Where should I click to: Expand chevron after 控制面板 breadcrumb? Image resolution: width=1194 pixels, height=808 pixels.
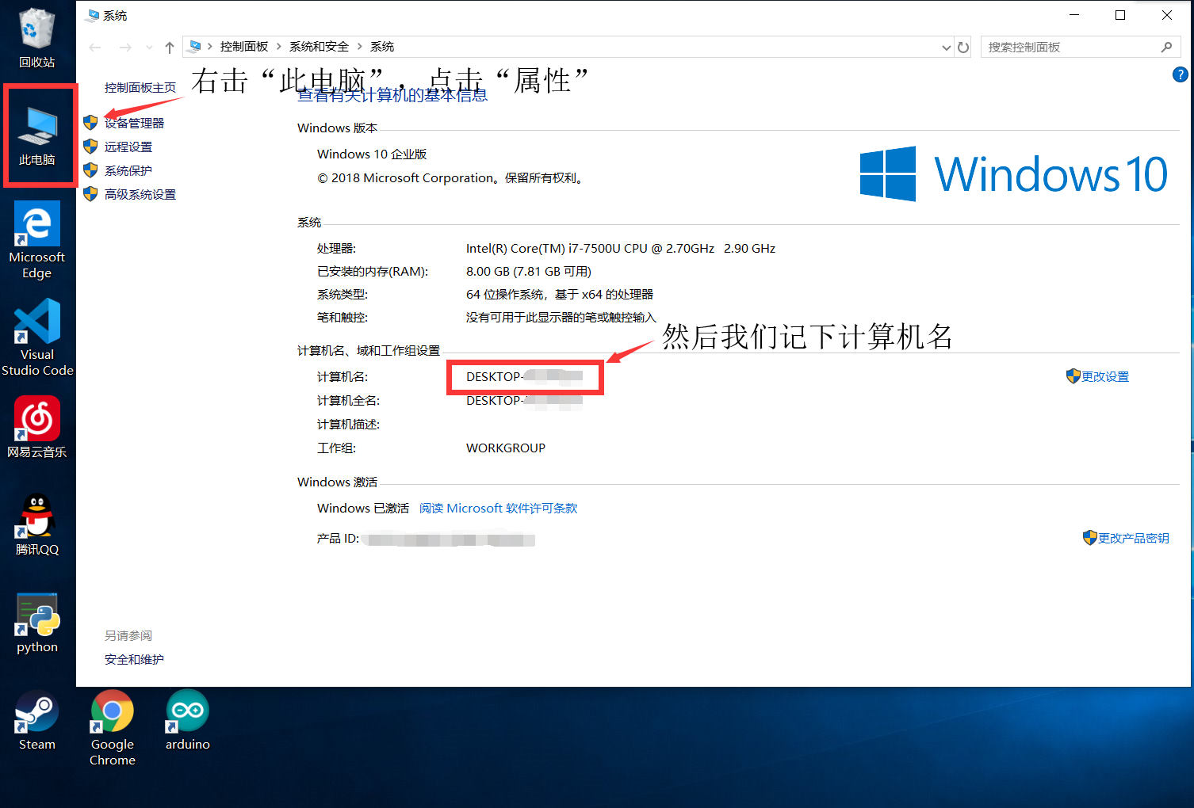[x=279, y=47]
